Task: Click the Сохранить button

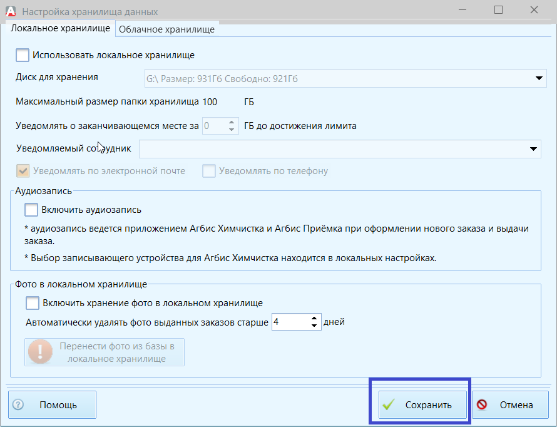Action: pos(422,404)
